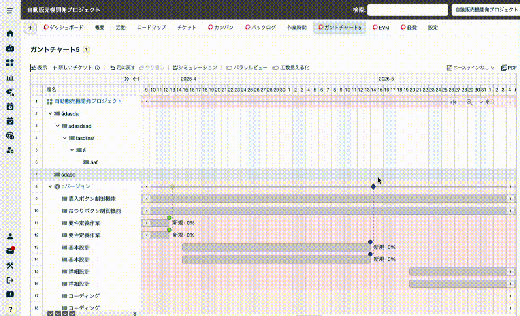Open the pie chart report icon in sidebar
This screenshot has width=520, height=316.
click(x=10, y=92)
